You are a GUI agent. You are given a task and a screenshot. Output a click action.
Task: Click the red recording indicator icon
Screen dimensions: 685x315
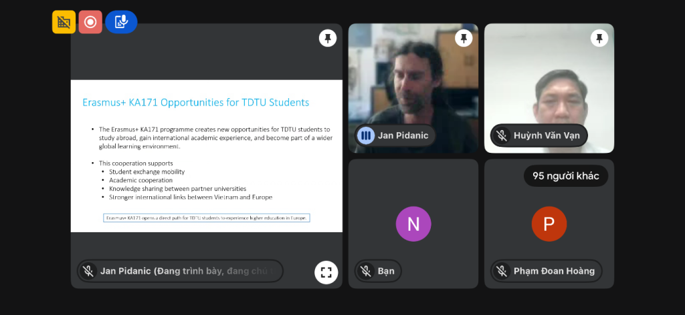pos(90,22)
